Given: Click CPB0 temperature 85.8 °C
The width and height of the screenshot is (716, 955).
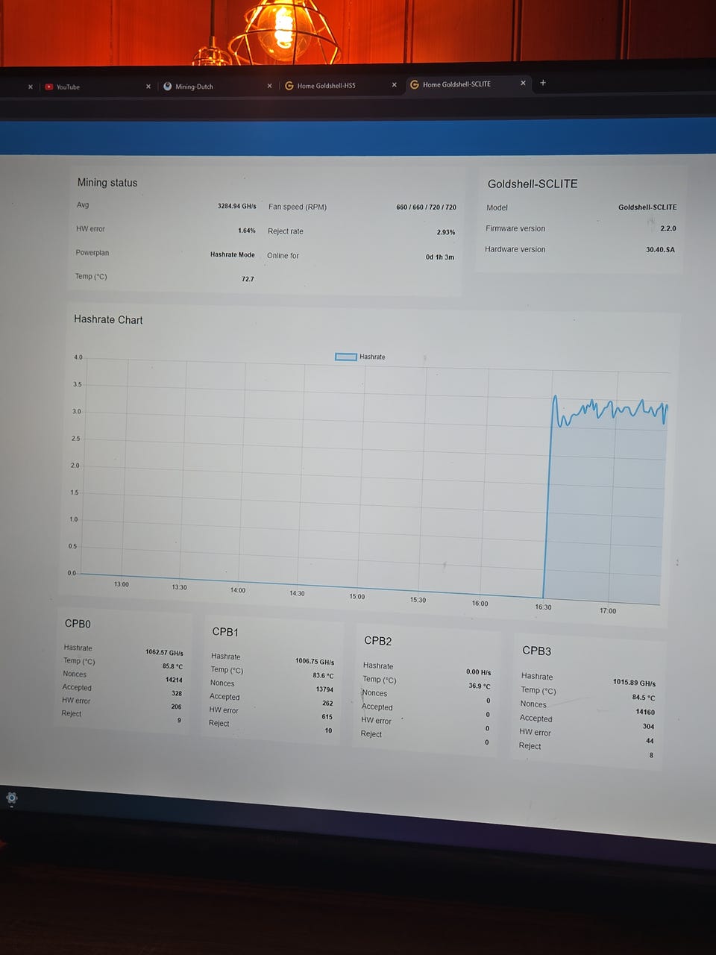Looking at the screenshot, I should coord(172,666).
